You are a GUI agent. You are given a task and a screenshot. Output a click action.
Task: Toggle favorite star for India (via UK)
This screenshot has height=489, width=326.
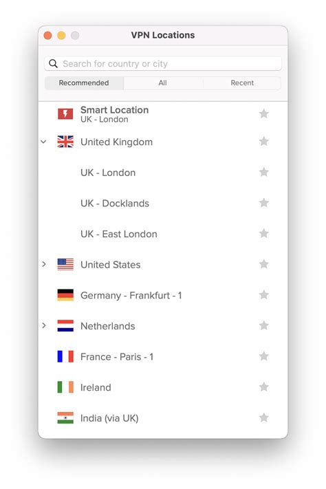264,417
